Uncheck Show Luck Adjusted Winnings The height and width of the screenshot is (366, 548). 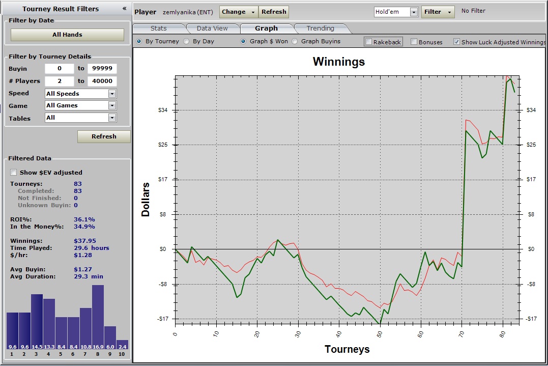point(456,42)
